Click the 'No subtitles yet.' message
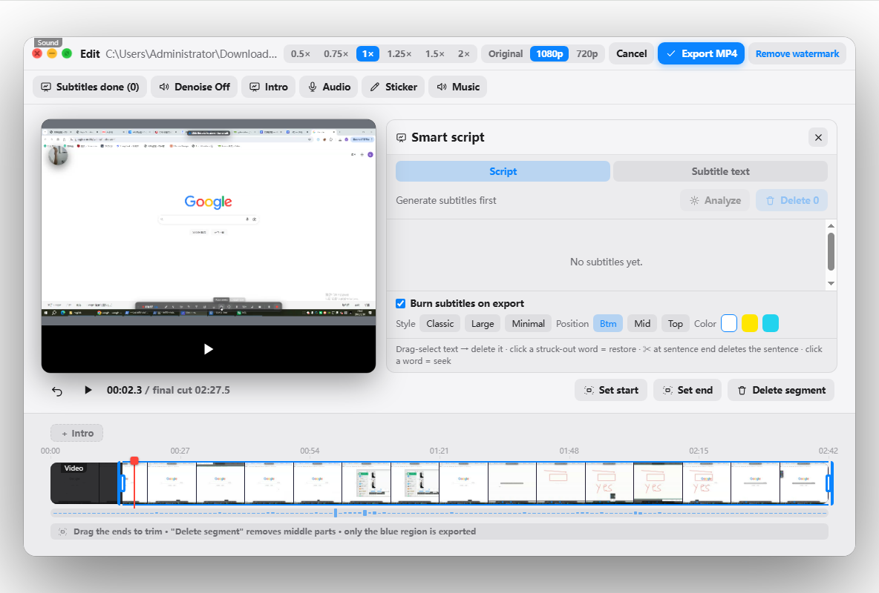The width and height of the screenshot is (879, 593). coord(606,262)
